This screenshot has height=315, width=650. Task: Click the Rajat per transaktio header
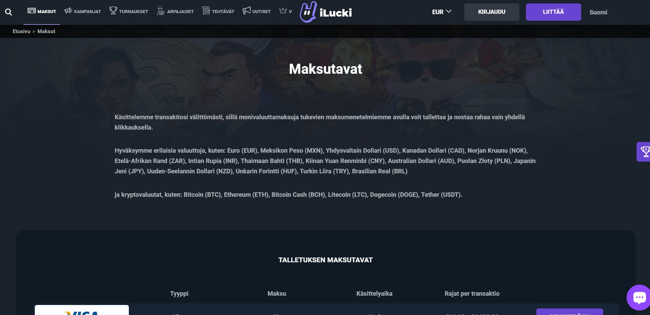472,294
